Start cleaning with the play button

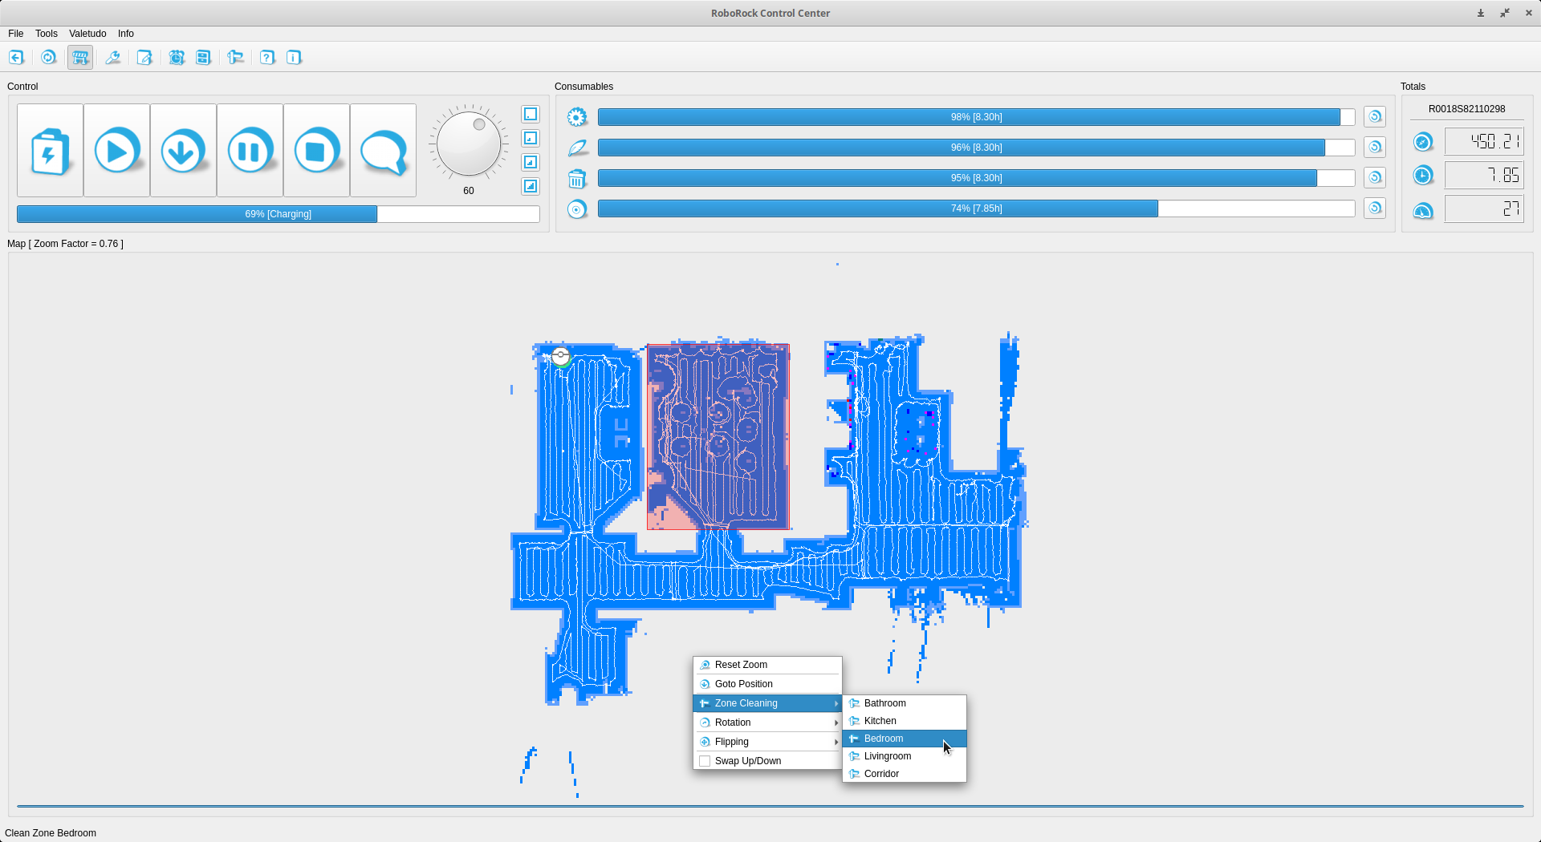click(116, 150)
